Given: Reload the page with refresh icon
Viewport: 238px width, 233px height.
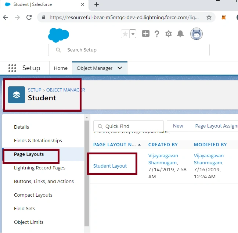Looking at the screenshot, I should pyautogui.click(x=29, y=17).
